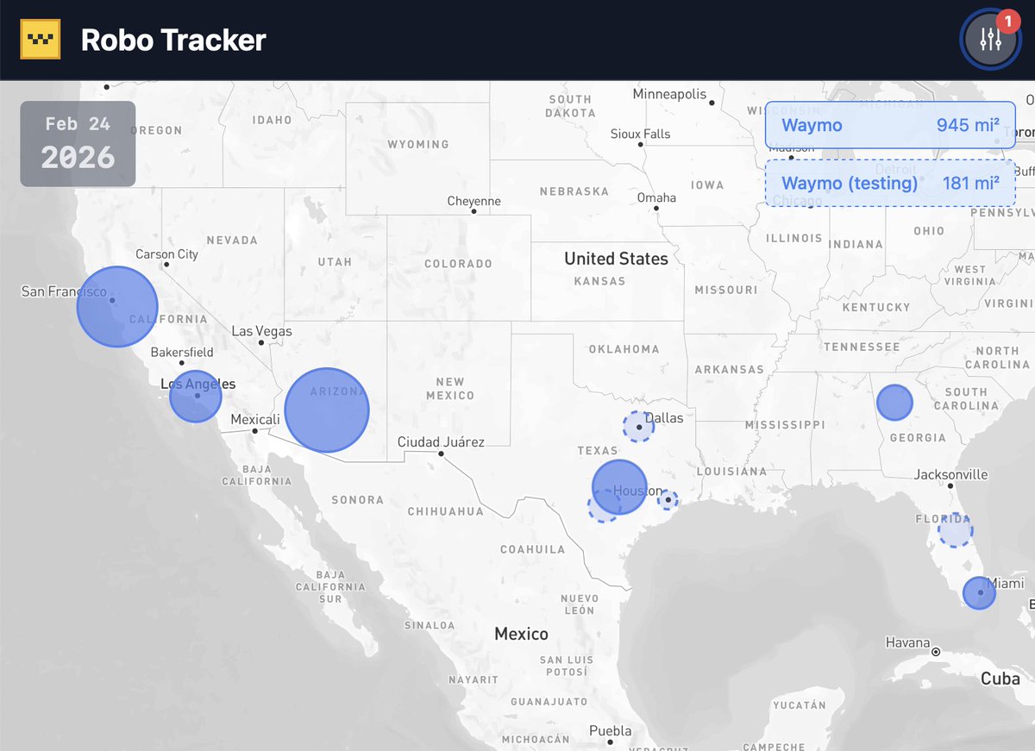This screenshot has height=751, width=1035.
Task: Click the Minneapolis city label
Action: click(x=669, y=94)
